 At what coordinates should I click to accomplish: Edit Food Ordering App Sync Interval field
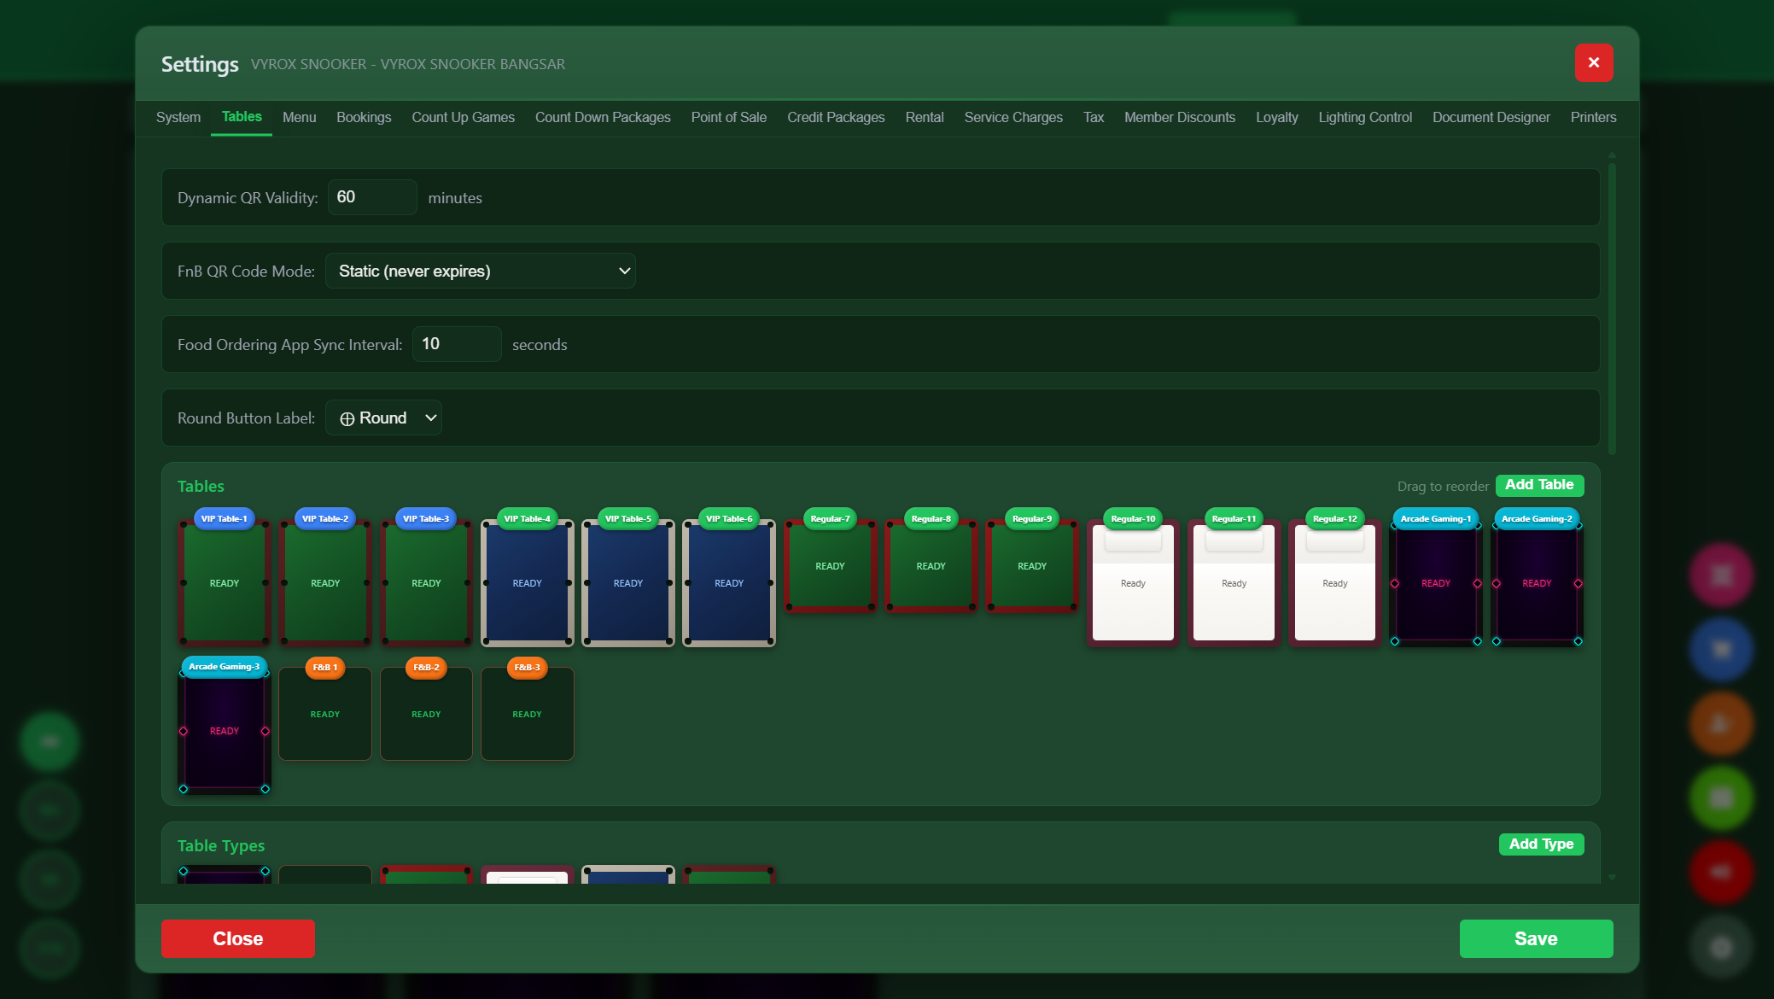(x=457, y=344)
